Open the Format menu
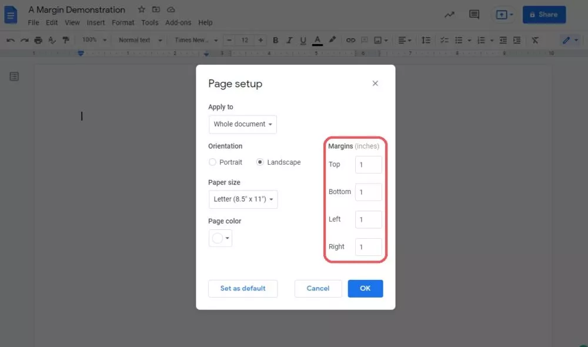This screenshot has height=347, width=588. tap(123, 22)
